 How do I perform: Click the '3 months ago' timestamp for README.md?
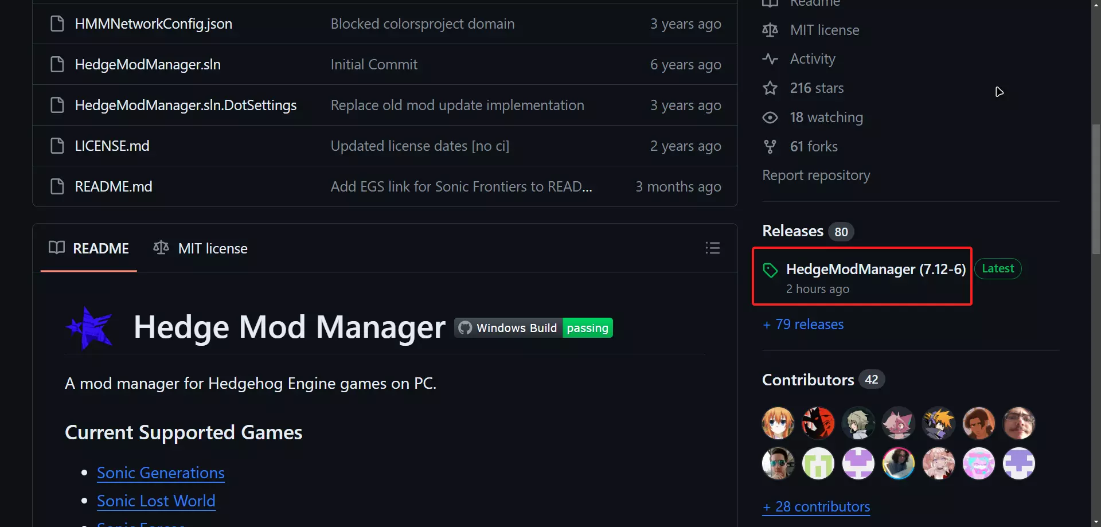click(678, 186)
